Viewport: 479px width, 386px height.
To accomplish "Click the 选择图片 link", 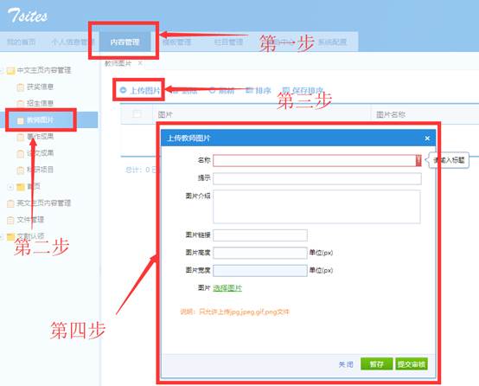I will (x=227, y=288).
